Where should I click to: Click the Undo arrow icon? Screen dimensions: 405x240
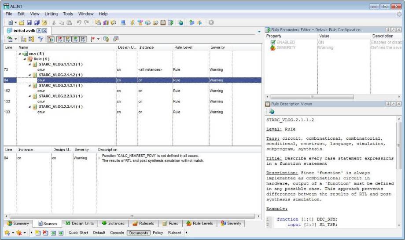pyautogui.click(x=79, y=23)
